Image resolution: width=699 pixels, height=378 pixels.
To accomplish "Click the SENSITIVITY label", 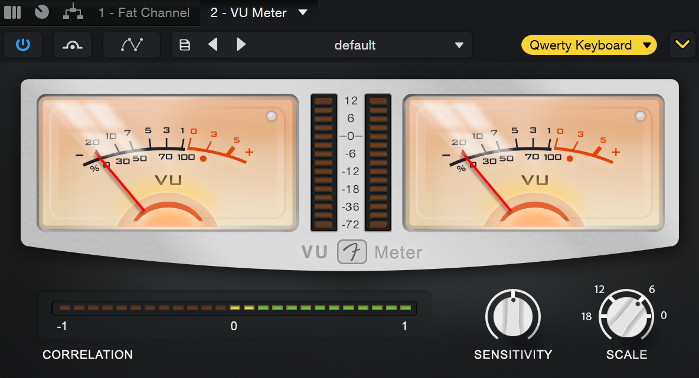I will coord(513,355).
